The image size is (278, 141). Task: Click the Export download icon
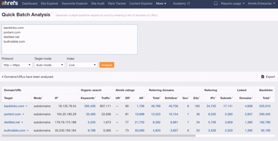[x=263, y=77]
